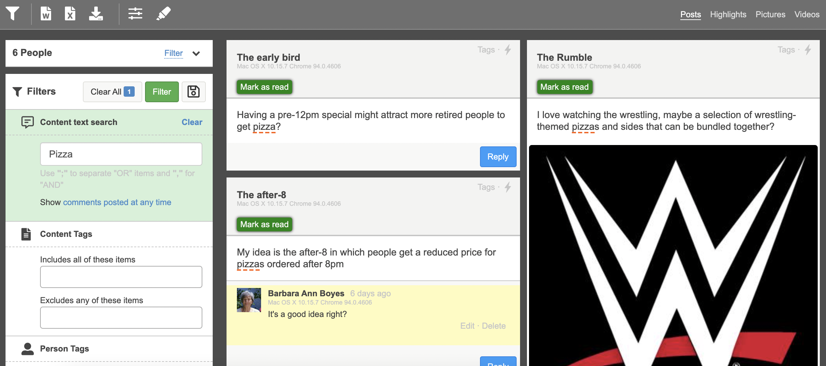Toggle Mark as read on The Rumble
Screen dimensions: 826x366
pos(564,87)
